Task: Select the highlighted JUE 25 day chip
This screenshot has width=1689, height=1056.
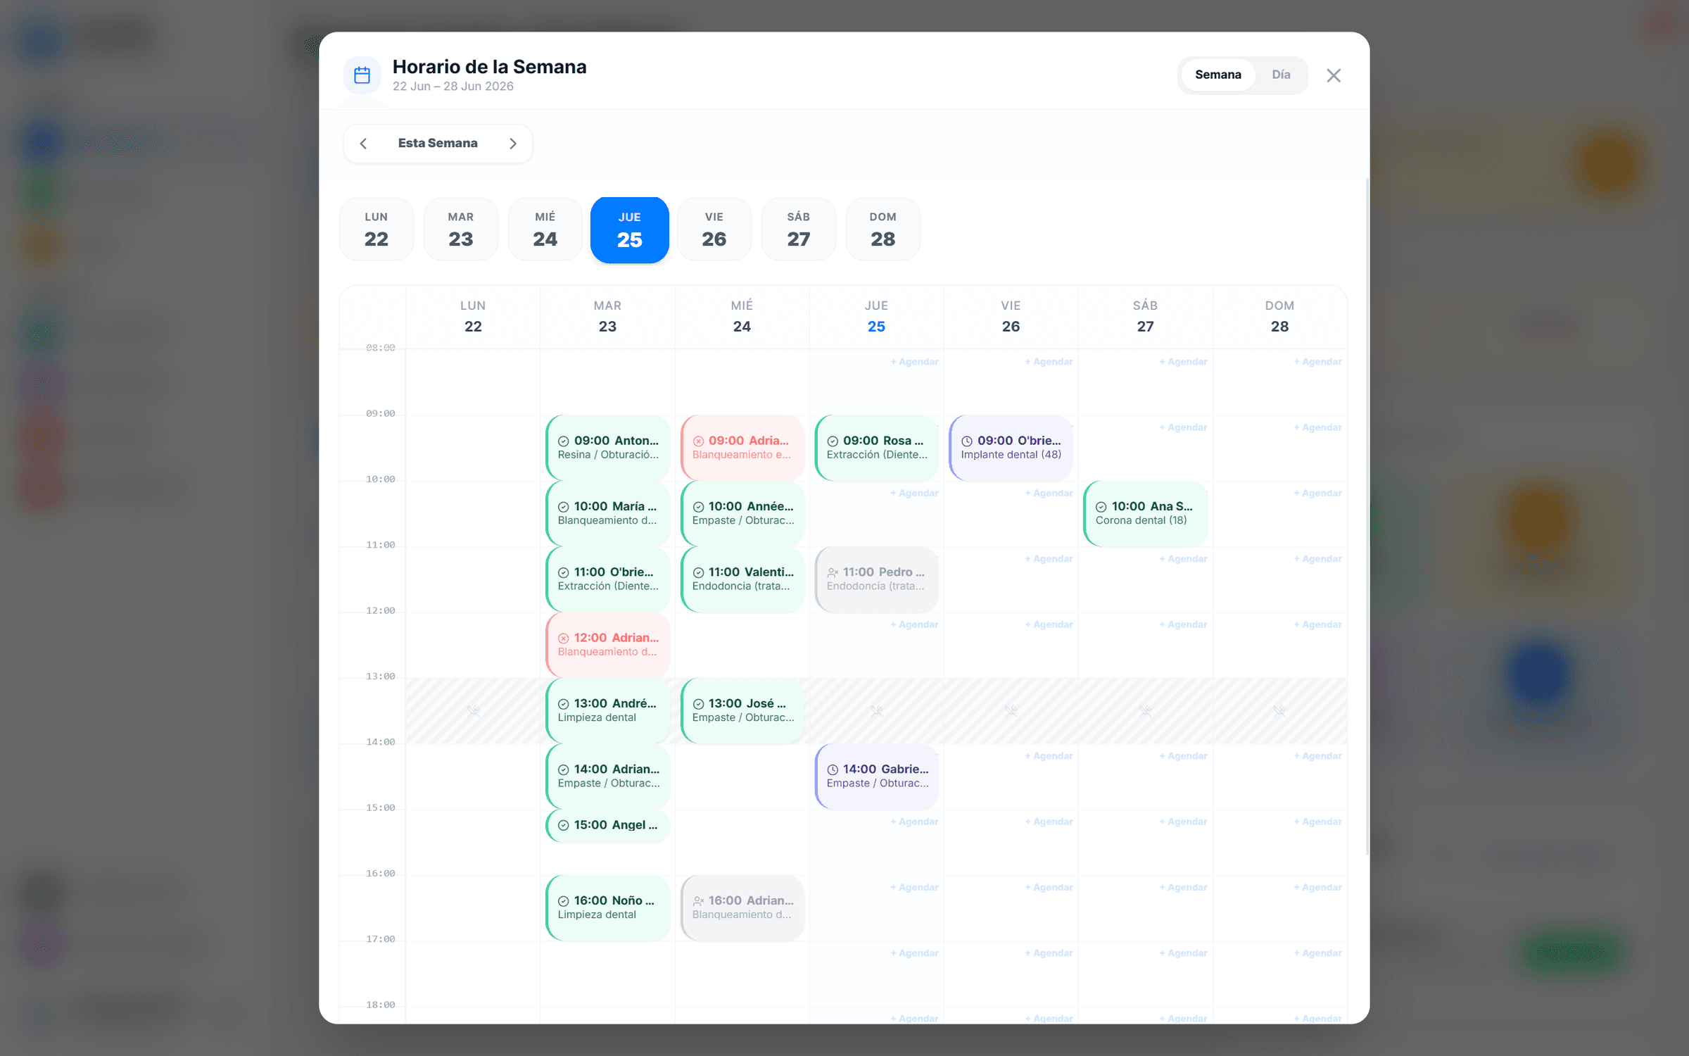Action: [630, 230]
